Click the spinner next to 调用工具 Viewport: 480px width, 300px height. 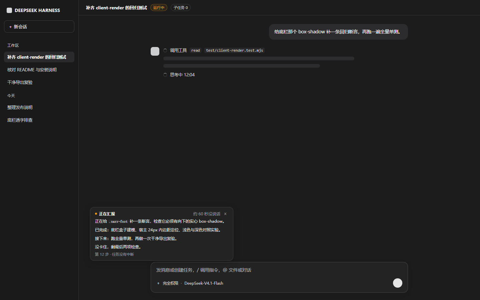[165, 50]
